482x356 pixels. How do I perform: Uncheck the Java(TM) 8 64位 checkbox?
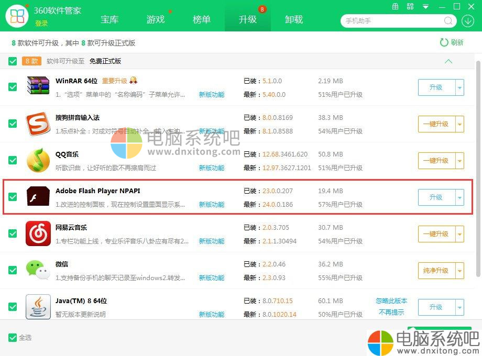[13, 307]
